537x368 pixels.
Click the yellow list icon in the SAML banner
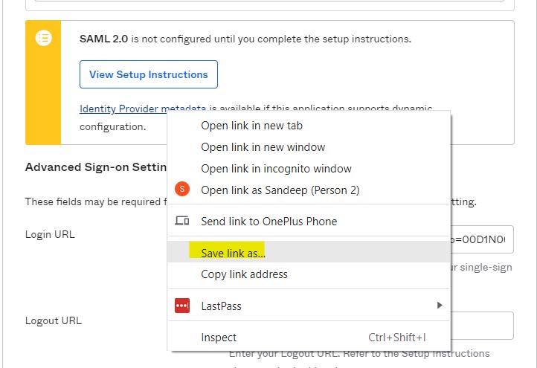click(x=43, y=38)
